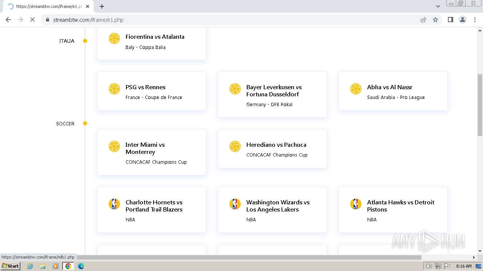The width and height of the screenshot is (483, 271).
Task: Click NBA logo beside Atlanta Hawks game
Action: [x=356, y=204]
